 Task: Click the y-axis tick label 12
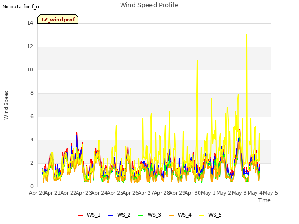[30, 47]
